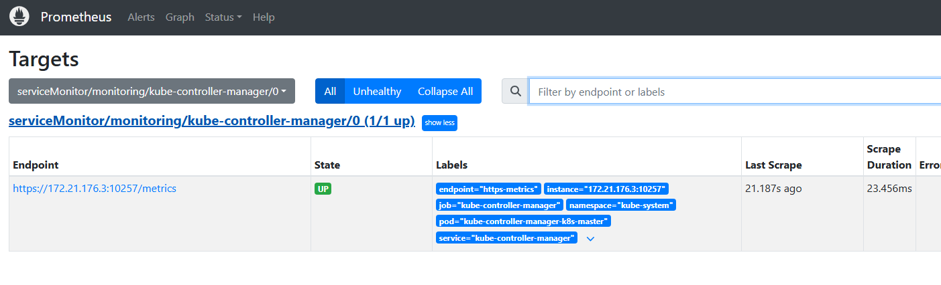This screenshot has height=285, width=941.
Task: Click the job="kube-controller-manager" label badge
Action: click(x=500, y=205)
